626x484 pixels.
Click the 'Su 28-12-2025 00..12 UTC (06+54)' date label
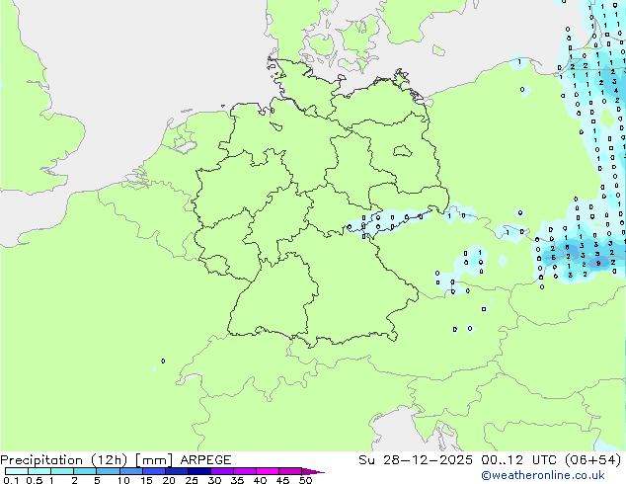tap(490, 460)
